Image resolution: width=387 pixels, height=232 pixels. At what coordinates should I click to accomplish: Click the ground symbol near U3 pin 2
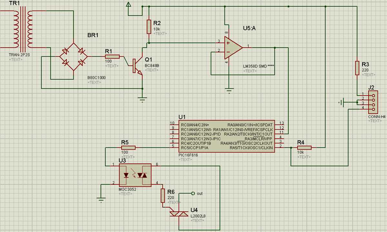click(x=101, y=200)
